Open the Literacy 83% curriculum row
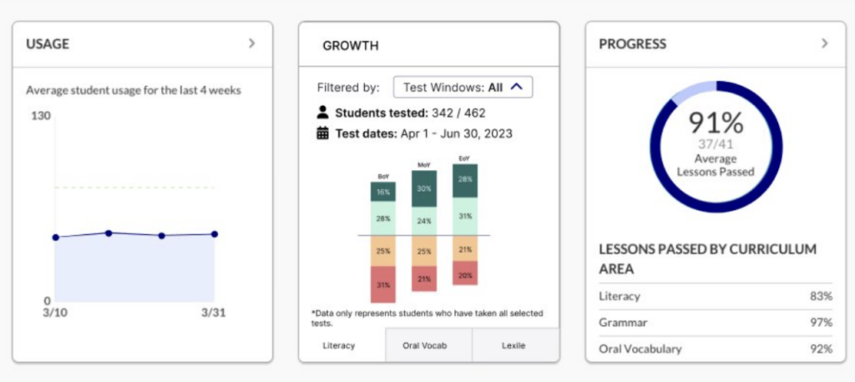This screenshot has height=382, width=855. (x=716, y=296)
